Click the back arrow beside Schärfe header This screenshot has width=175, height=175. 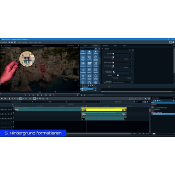pos(102,49)
